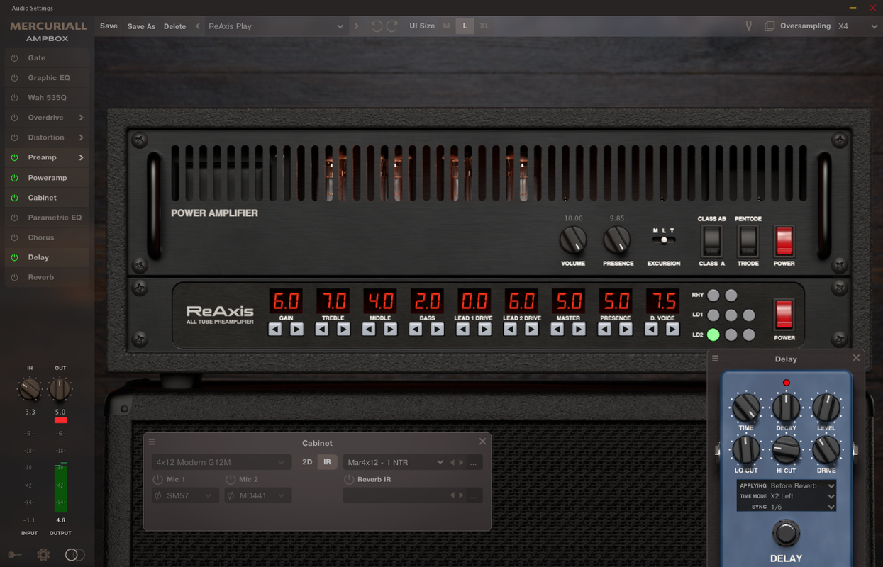Expand the Overdrive submenu chevron

tap(81, 118)
